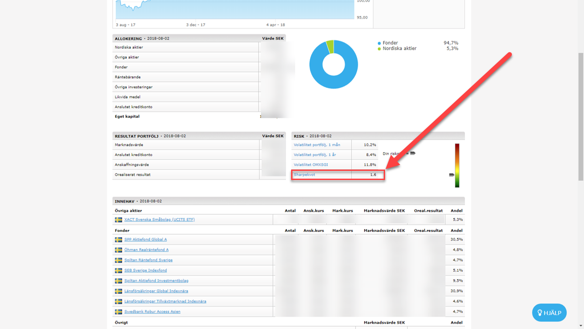Click the flag icon beside Swedbank Robur Access Asien
Screen dimensions: 584x329
click(118, 312)
